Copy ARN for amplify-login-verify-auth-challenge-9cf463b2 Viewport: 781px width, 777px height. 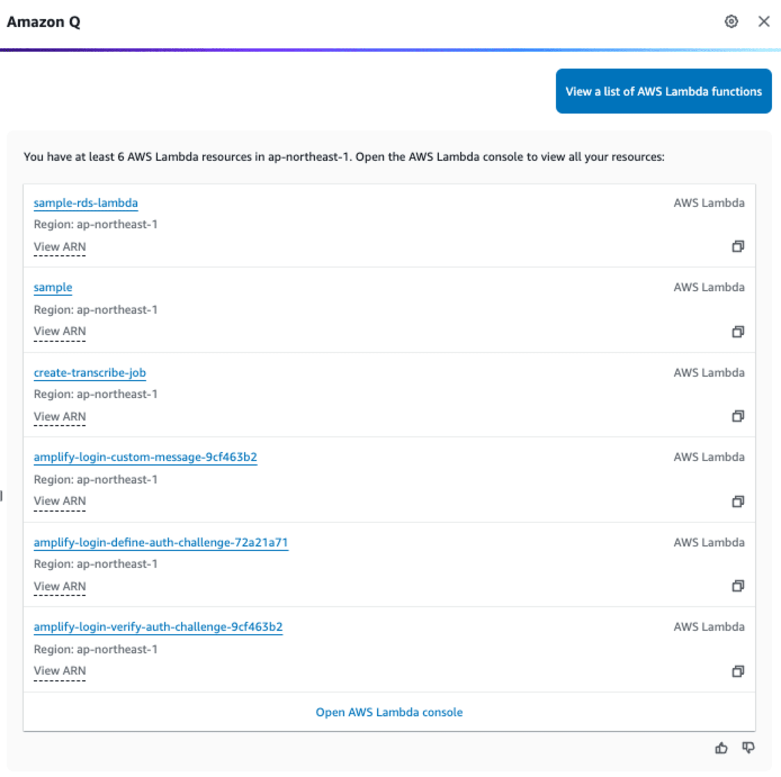738,671
